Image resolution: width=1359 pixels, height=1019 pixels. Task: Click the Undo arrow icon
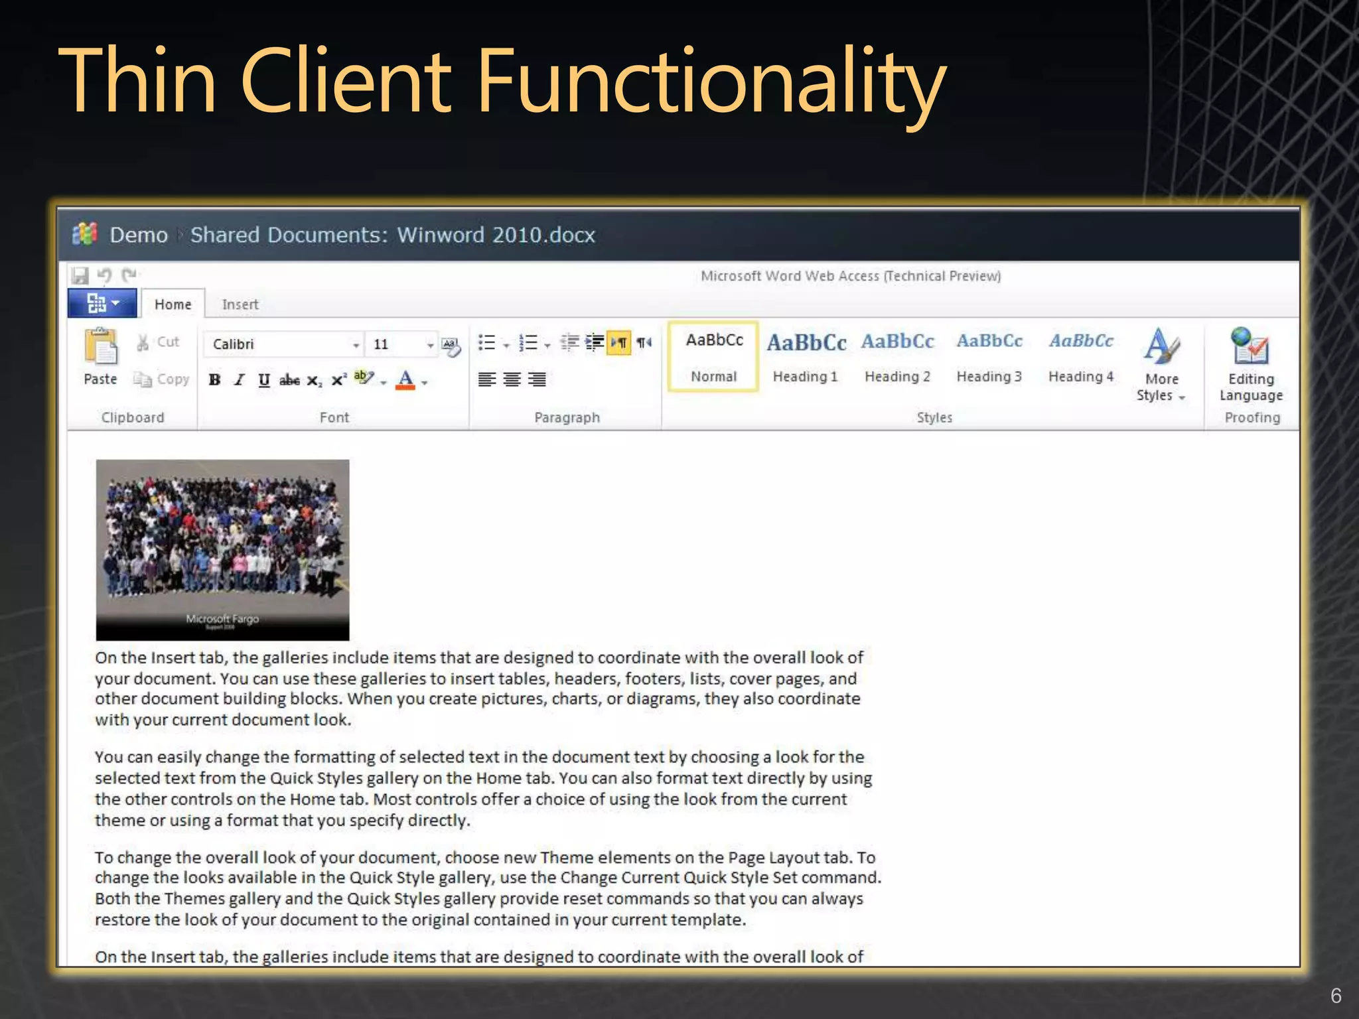[x=104, y=275]
